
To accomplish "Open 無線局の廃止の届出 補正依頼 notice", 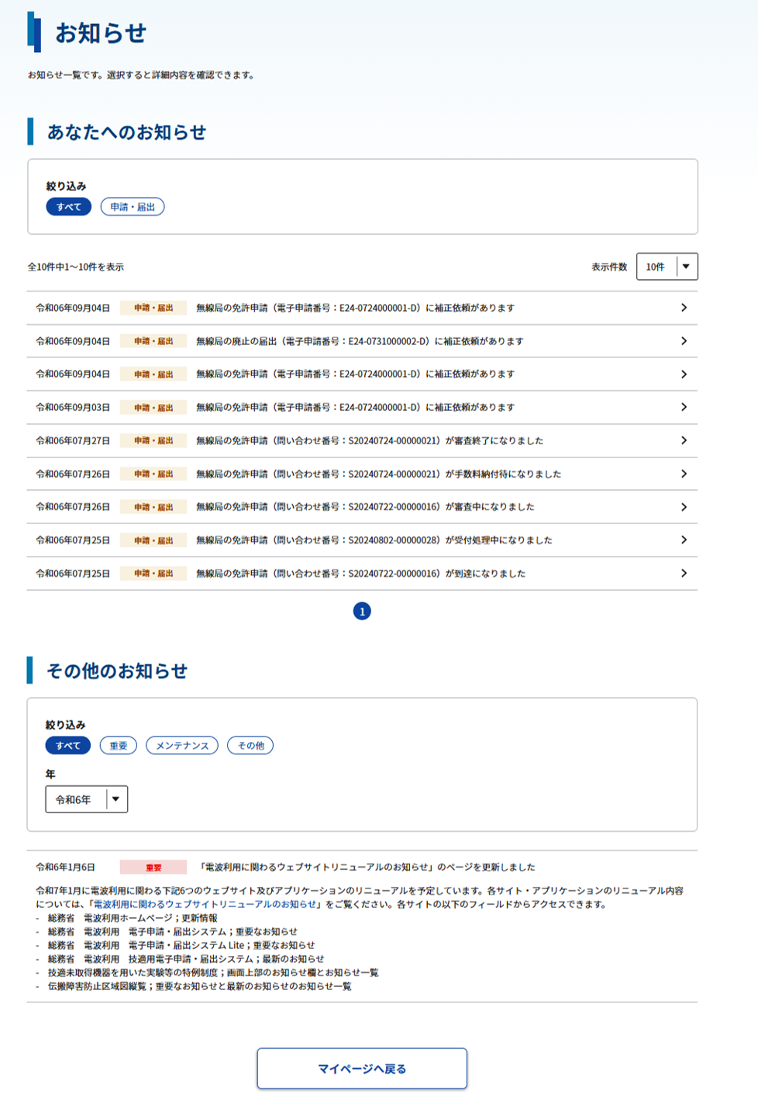I will (x=360, y=341).
